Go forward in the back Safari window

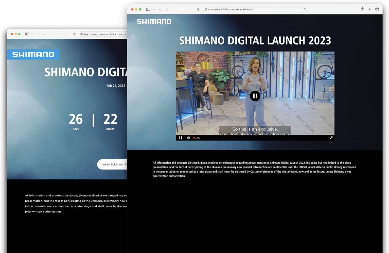pyautogui.click(x=45, y=34)
